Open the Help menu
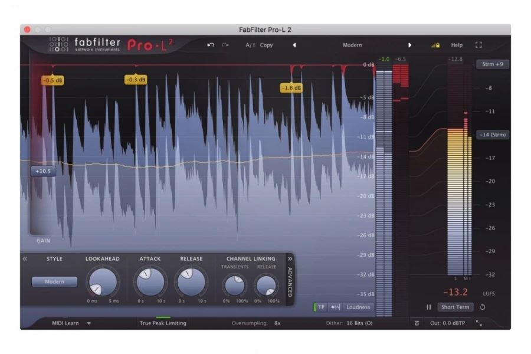 point(457,45)
